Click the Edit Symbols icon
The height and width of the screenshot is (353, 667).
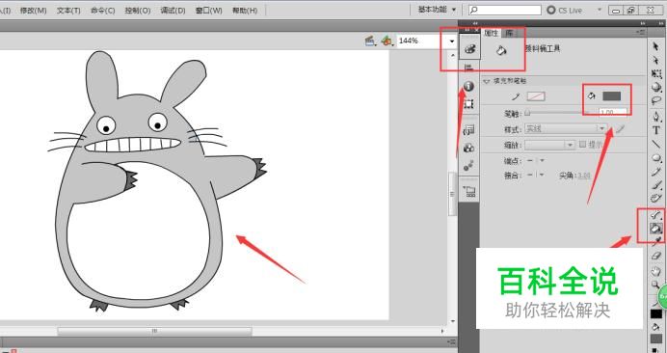click(387, 41)
